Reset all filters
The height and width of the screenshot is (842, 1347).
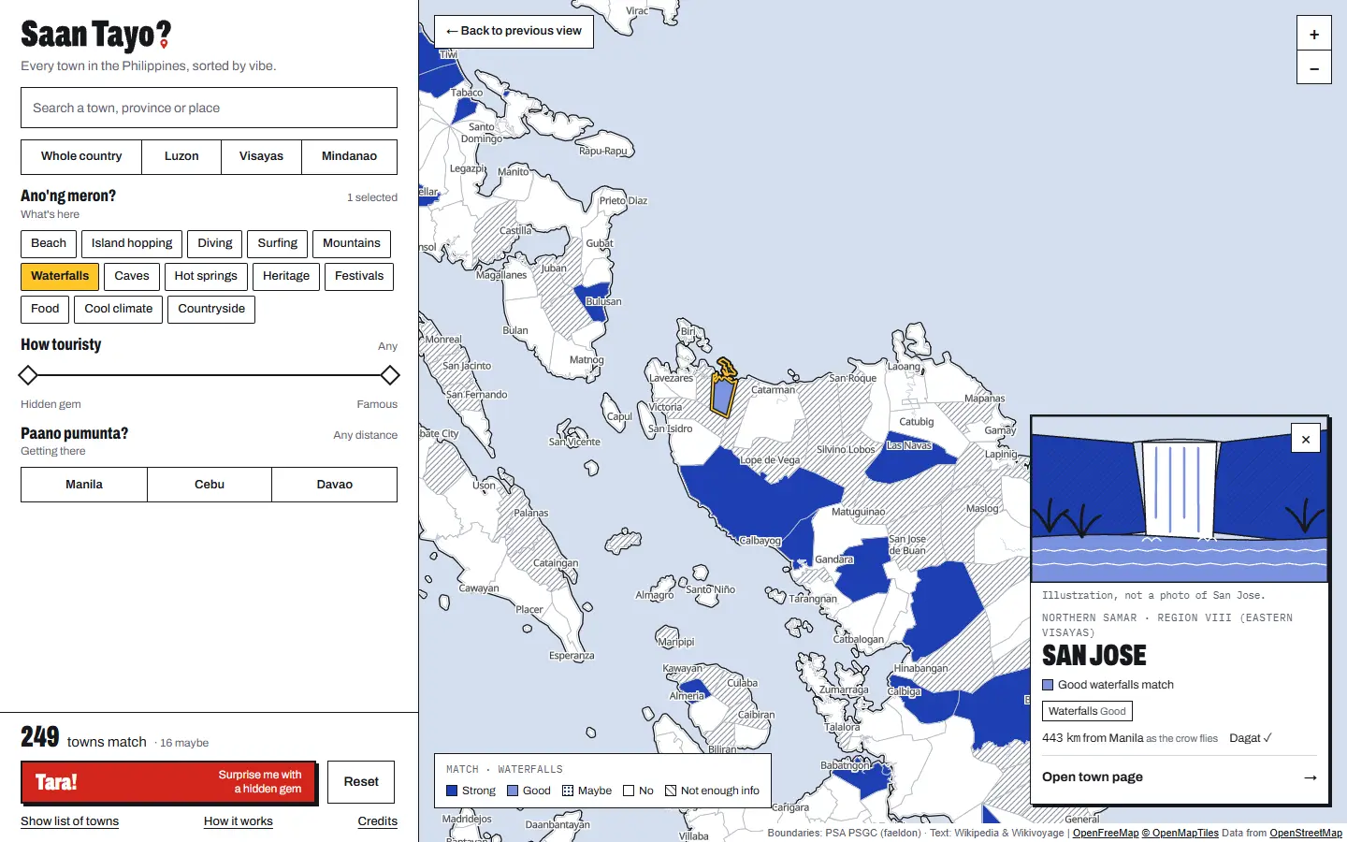pyautogui.click(x=361, y=782)
